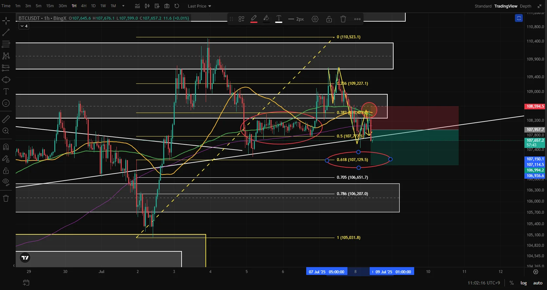Click the TradingView logo
Screen dimensions: 547x290
(x=25, y=258)
